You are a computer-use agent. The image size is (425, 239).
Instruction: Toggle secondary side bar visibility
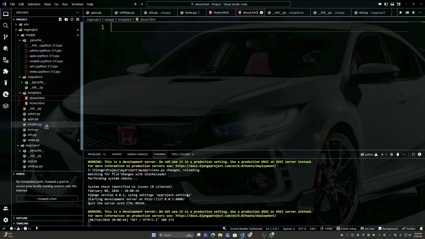pos(399,4)
